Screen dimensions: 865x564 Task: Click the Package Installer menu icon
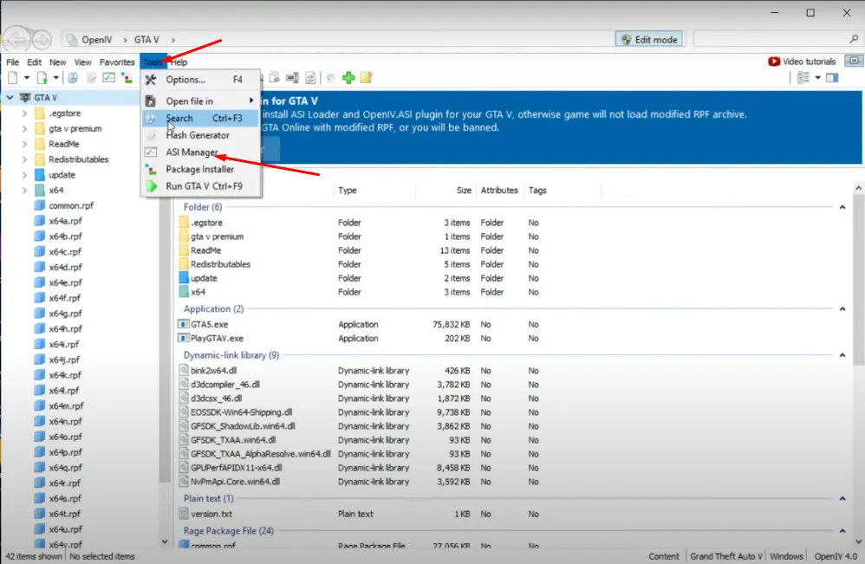click(x=151, y=169)
